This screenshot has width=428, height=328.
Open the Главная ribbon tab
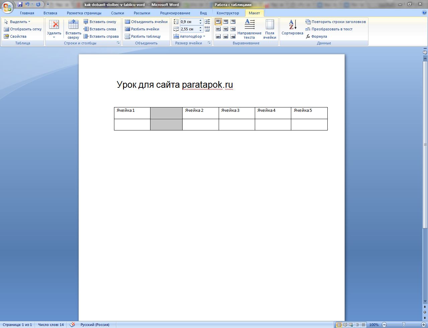click(x=27, y=13)
